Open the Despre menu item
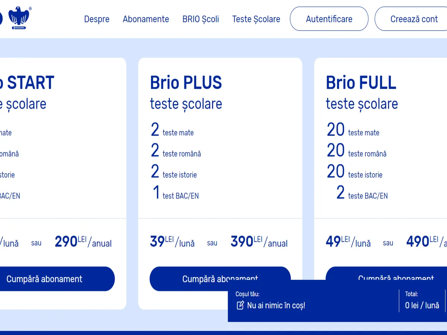 click(x=97, y=19)
